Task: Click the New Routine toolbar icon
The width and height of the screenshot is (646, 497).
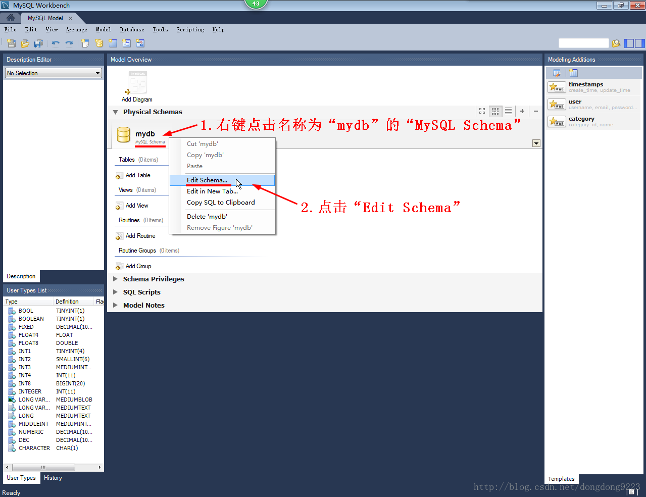Action: pyautogui.click(x=140, y=43)
